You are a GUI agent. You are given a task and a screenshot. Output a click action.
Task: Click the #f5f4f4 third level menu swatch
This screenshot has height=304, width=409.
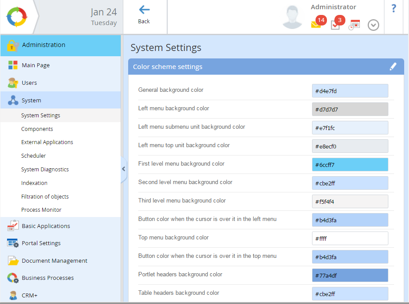(x=350, y=202)
